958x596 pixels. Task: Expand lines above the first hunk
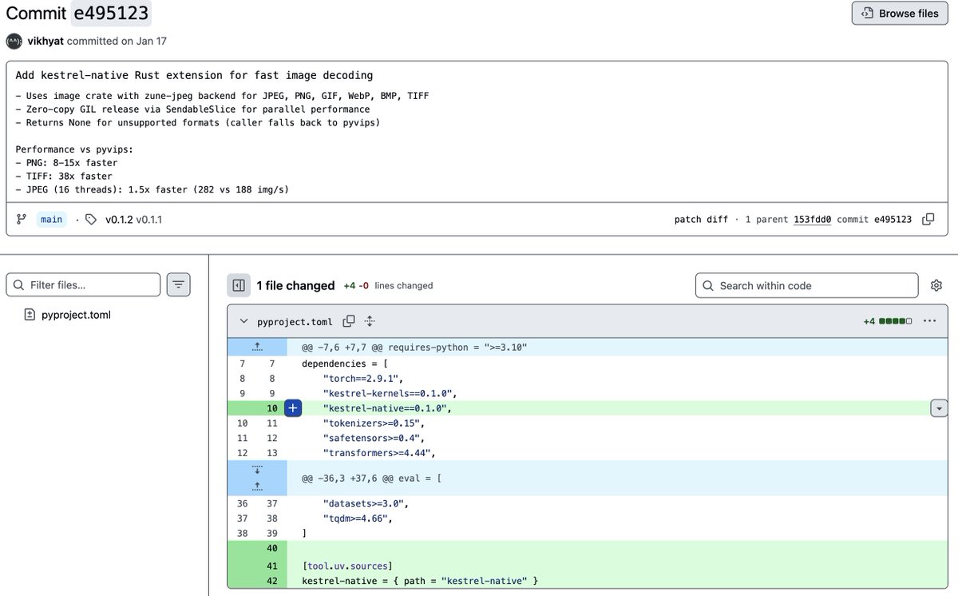pyautogui.click(x=257, y=347)
